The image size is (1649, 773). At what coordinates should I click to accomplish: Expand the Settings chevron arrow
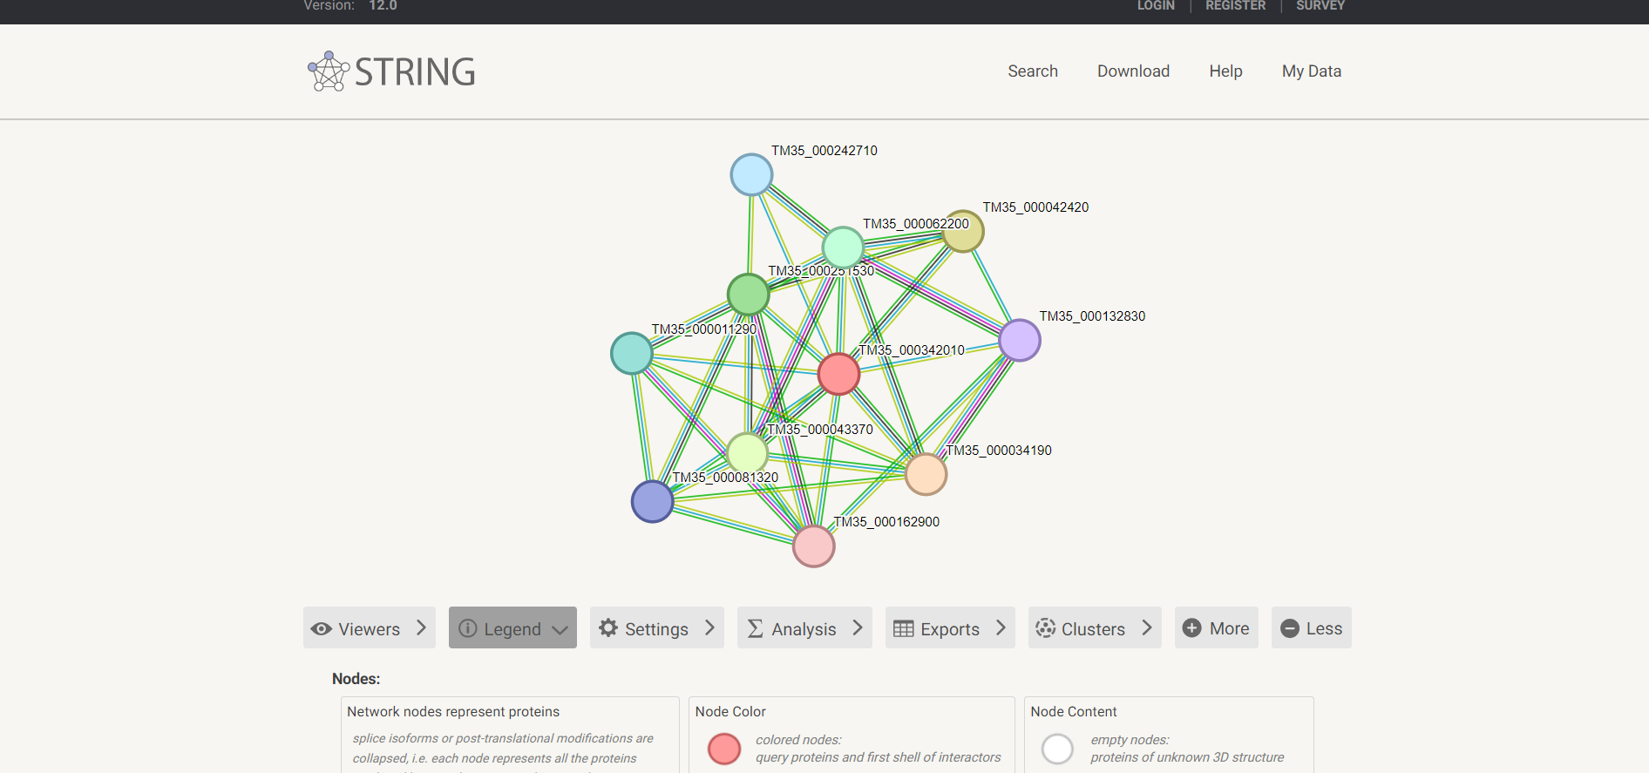tap(709, 627)
